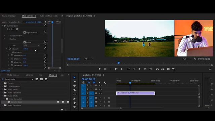The height and width of the screenshot is (121, 215).
Task: Toggle animation stopwatch for Vibrance
Action: click(x=12, y=62)
